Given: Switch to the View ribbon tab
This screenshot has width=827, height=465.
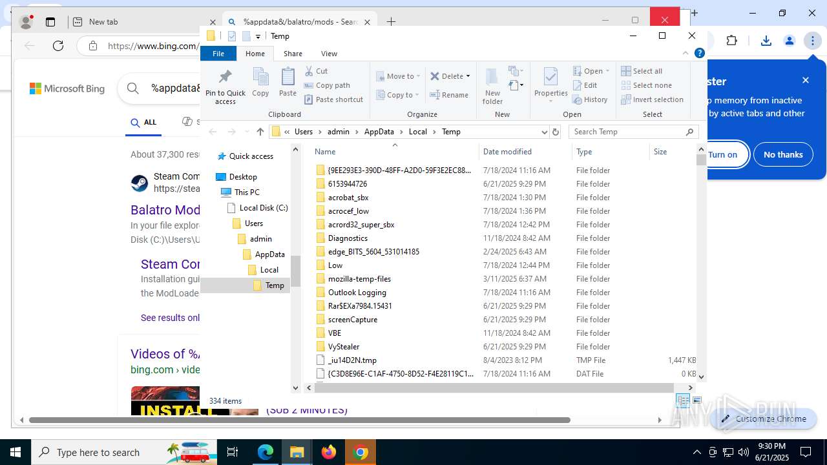Looking at the screenshot, I should [329, 54].
